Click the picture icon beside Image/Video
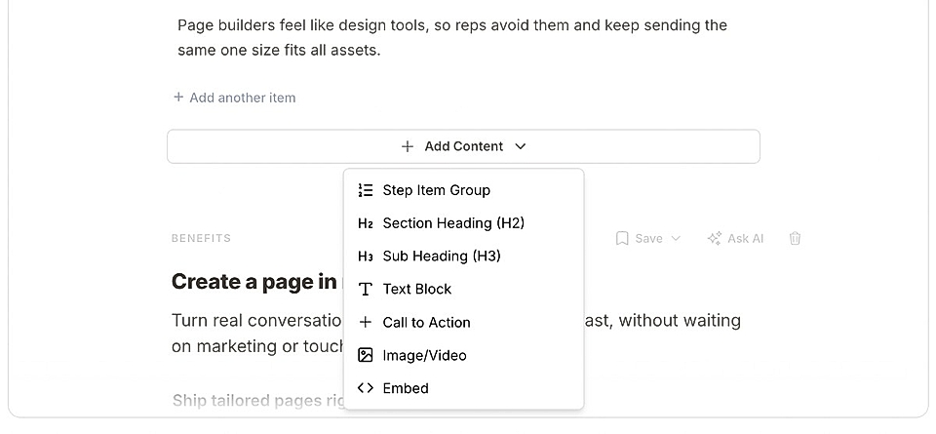936x434 pixels. pyautogui.click(x=366, y=355)
